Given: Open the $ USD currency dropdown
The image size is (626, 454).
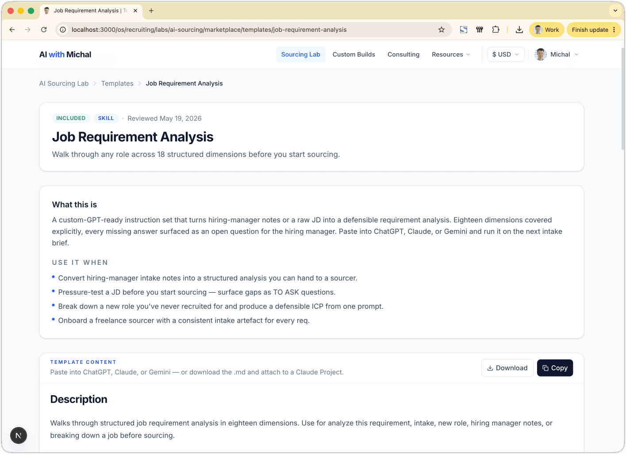Looking at the screenshot, I should [x=506, y=54].
